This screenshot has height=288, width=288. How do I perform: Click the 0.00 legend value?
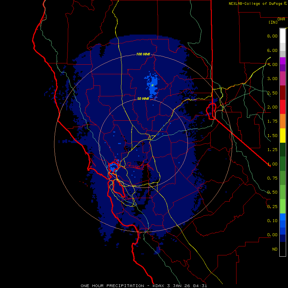272,235
